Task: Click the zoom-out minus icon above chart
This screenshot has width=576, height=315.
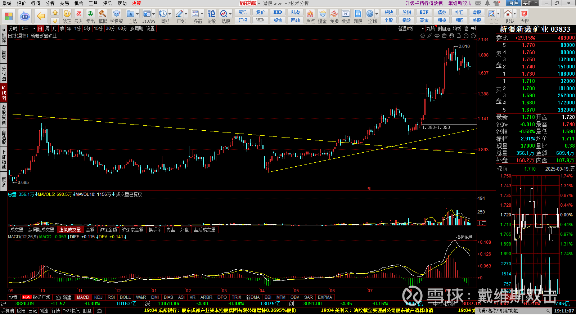Action: point(473,36)
